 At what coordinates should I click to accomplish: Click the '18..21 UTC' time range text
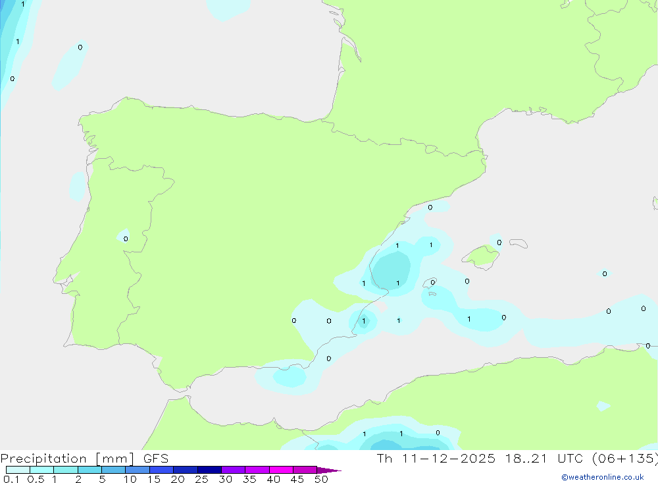click(544, 458)
